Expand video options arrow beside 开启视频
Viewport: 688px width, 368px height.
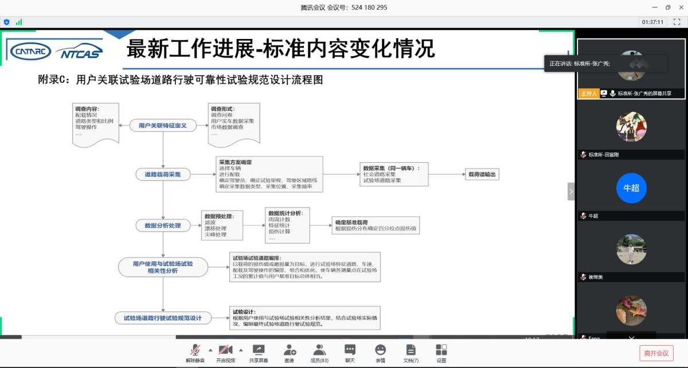241,350
